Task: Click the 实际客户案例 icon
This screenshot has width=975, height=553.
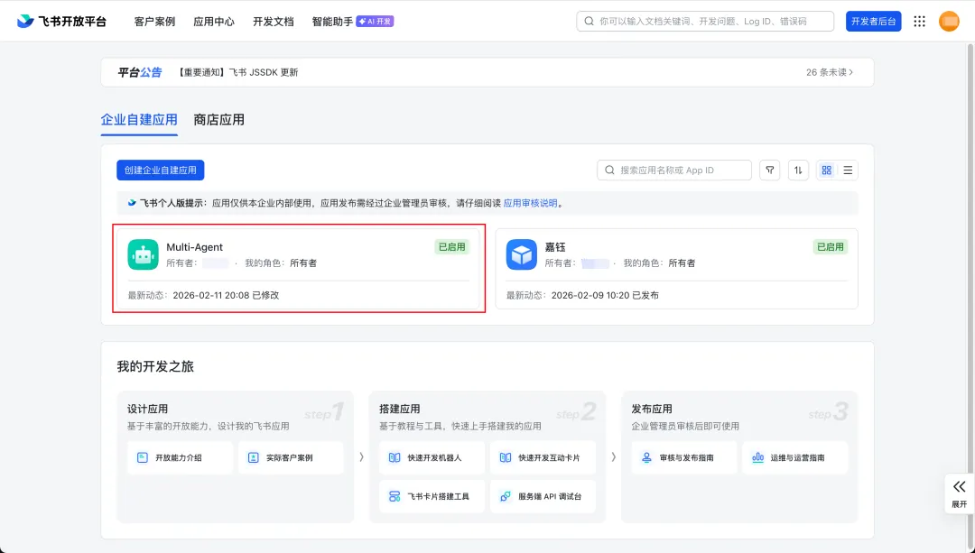Action: (253, 457)
